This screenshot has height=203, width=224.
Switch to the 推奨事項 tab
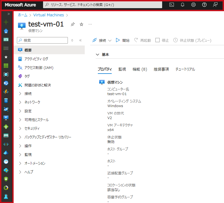point(161,69)
